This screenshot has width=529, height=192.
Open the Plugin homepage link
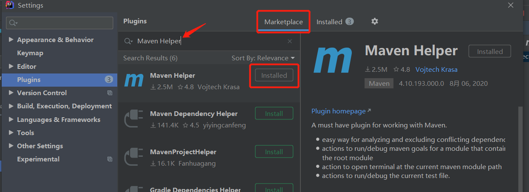point(341,111)
